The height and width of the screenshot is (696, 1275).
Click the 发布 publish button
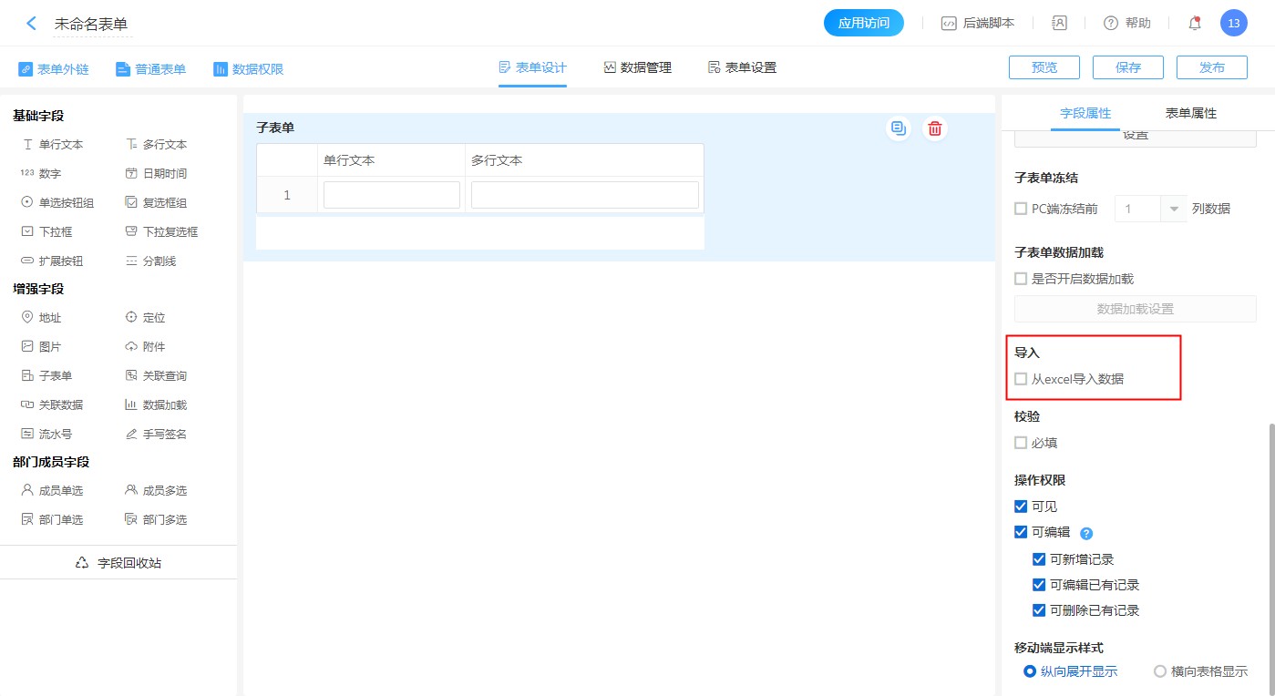click(1211, 67)
